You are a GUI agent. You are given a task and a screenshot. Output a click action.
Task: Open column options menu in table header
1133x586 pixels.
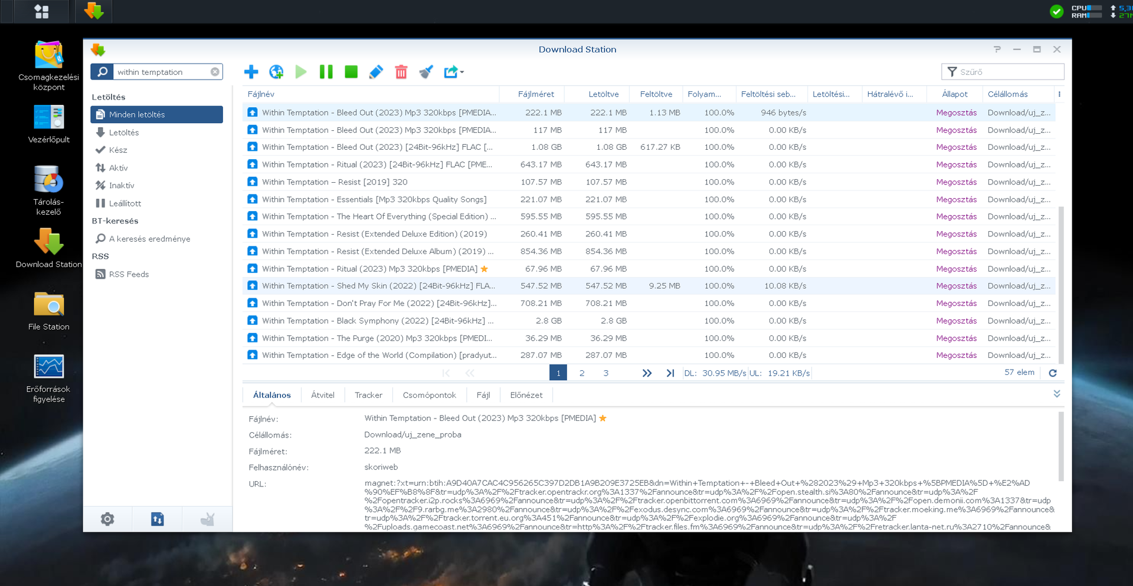coord(1059,94)
